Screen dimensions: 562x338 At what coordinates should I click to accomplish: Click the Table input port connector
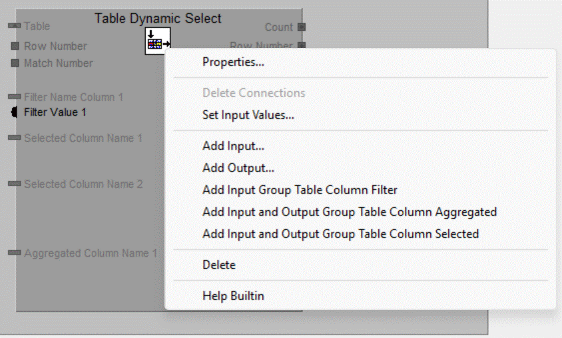(15, 26)
